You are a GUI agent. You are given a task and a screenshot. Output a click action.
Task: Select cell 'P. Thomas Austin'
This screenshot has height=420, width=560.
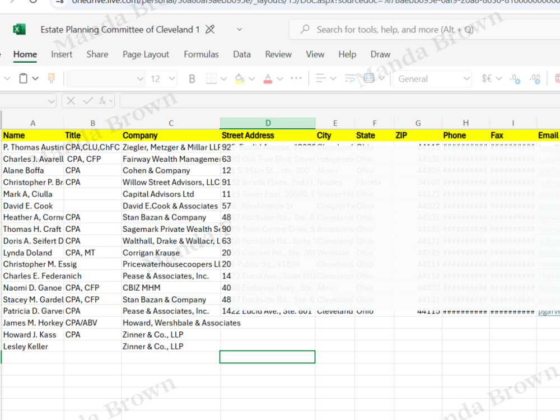33,147
